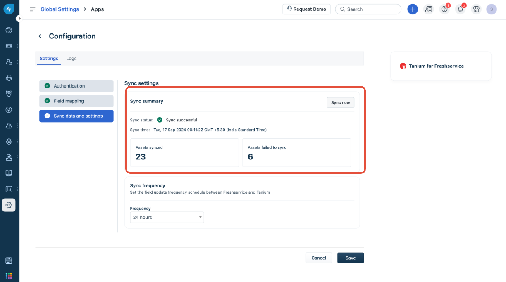Open the user avatar labeled S
Screen dimensions: 506x282
click(492, 9)
